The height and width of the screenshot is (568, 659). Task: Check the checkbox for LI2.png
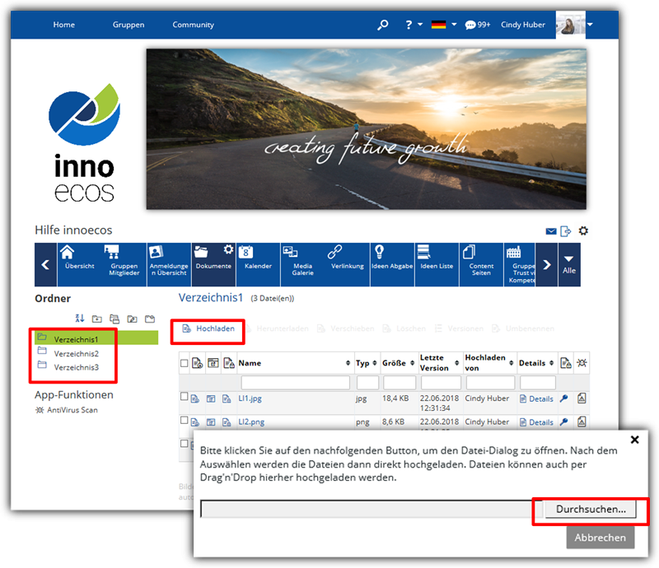click(x=185, y=421)
